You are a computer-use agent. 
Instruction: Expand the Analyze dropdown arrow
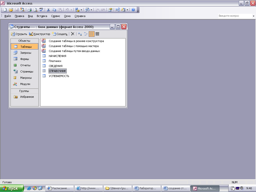(91, 10)
